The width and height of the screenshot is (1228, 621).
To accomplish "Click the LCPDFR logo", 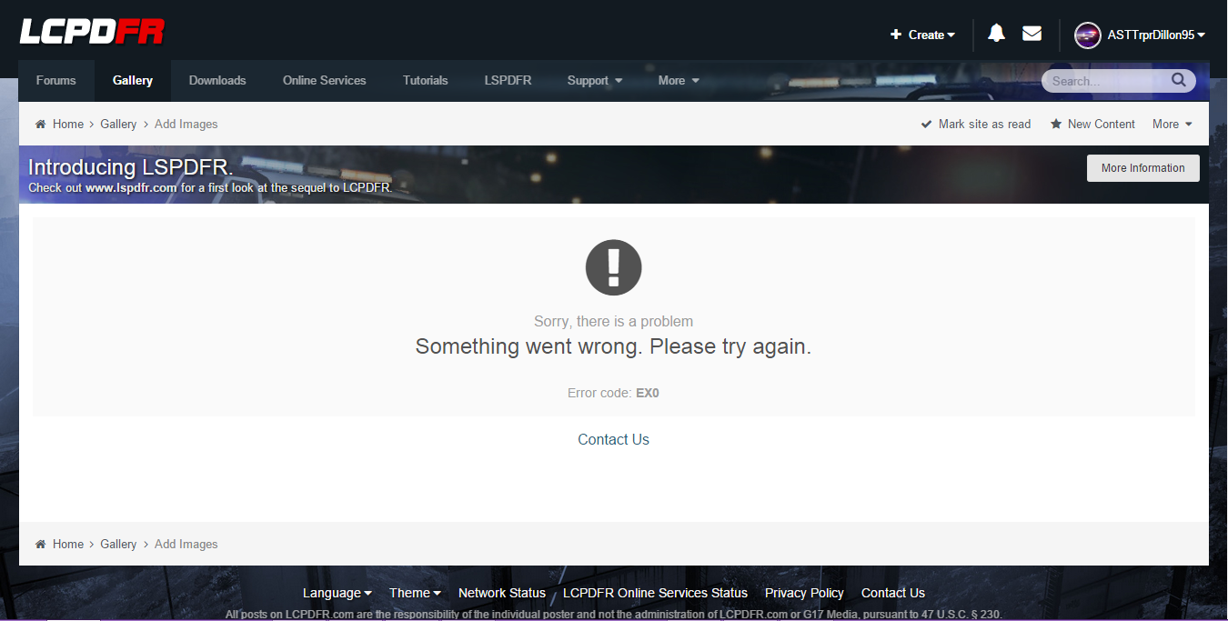I will click(x=92, y=32).
